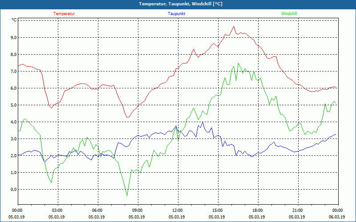Click the 9,0 y-axis value
This screenshot has width=356, height=222.
pos(14,38)
